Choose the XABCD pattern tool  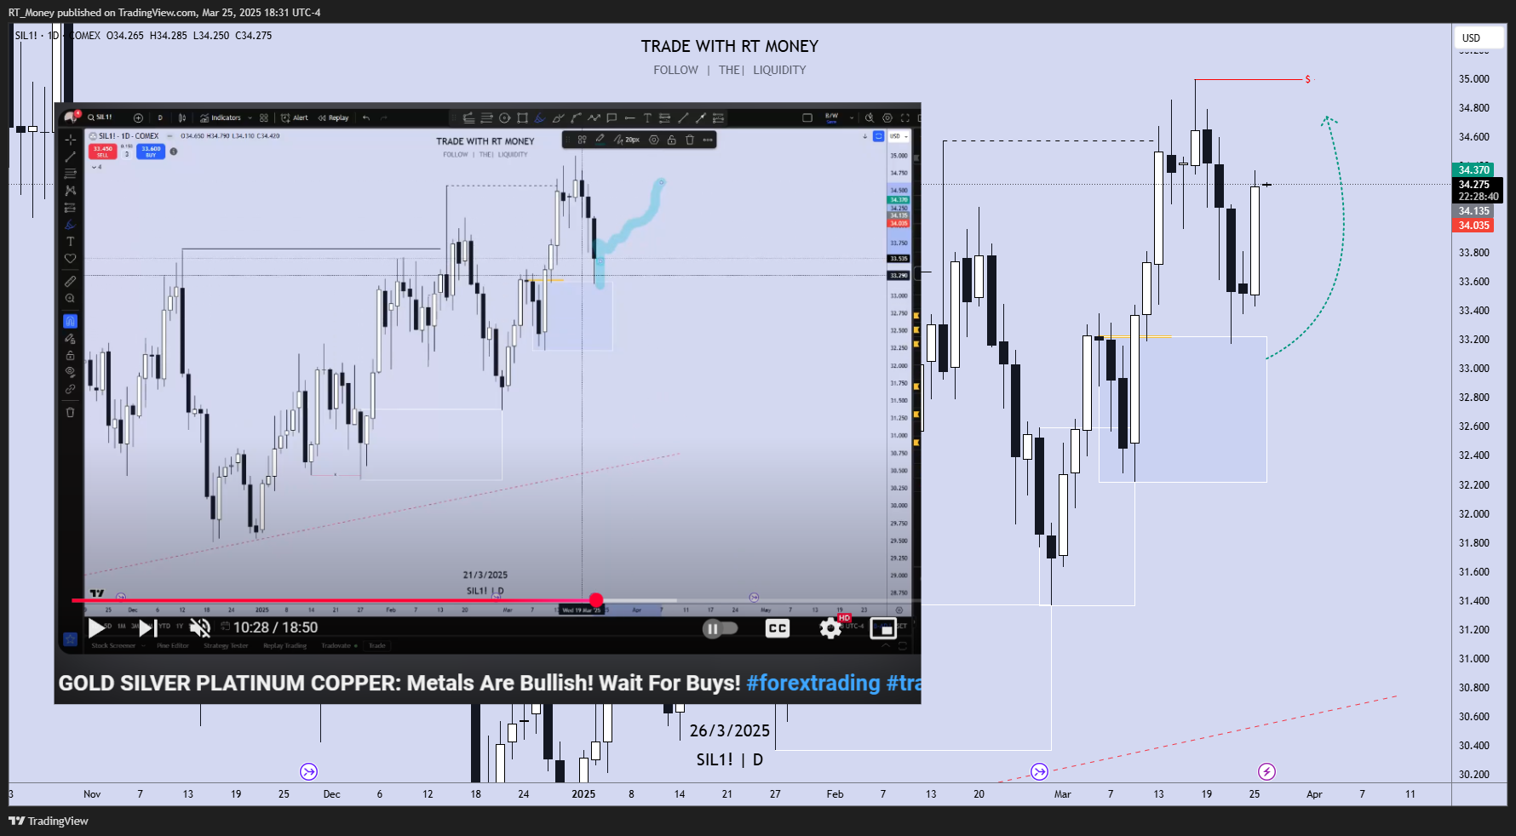(70, 191)
